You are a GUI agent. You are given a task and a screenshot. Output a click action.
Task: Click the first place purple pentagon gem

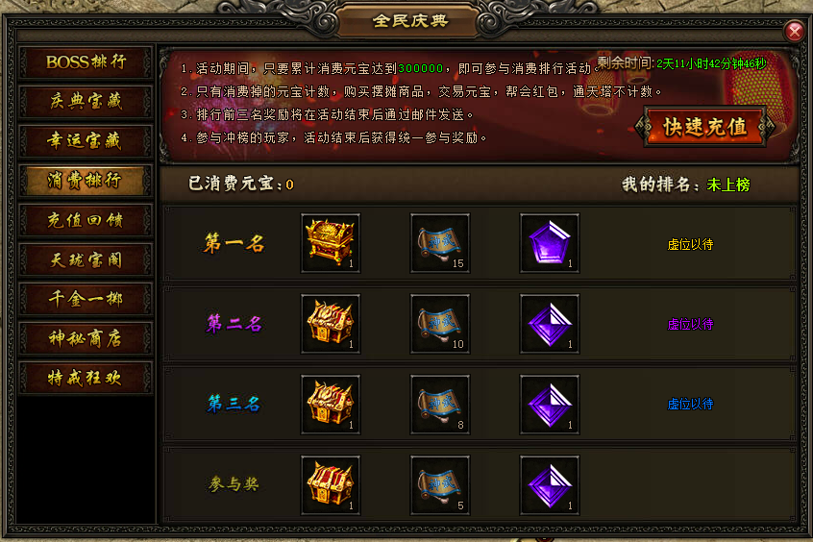pyautogui.click(x=550, y=243)
